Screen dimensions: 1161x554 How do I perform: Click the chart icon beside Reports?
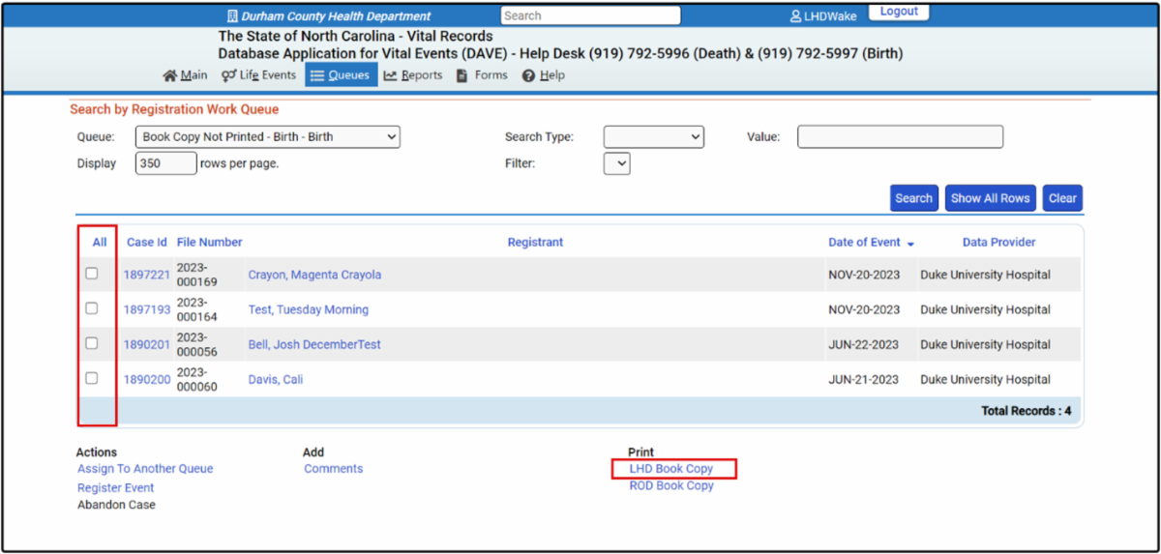click(x=390, y=75)
